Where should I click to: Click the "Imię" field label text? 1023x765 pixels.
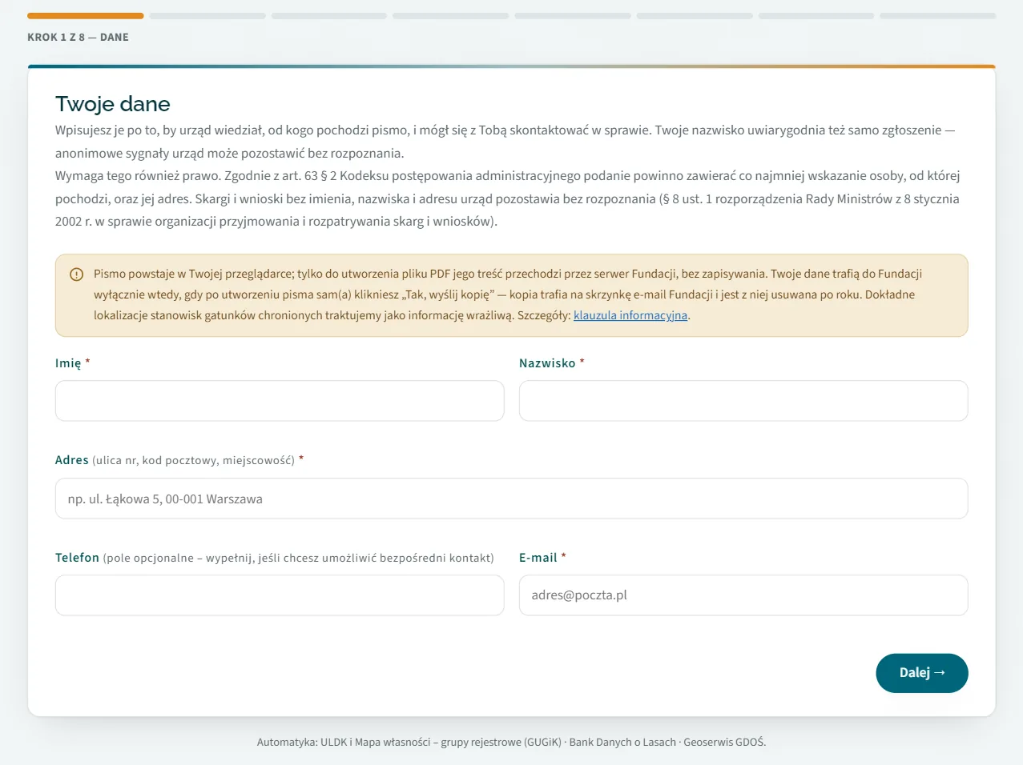(x=68, y=363)
